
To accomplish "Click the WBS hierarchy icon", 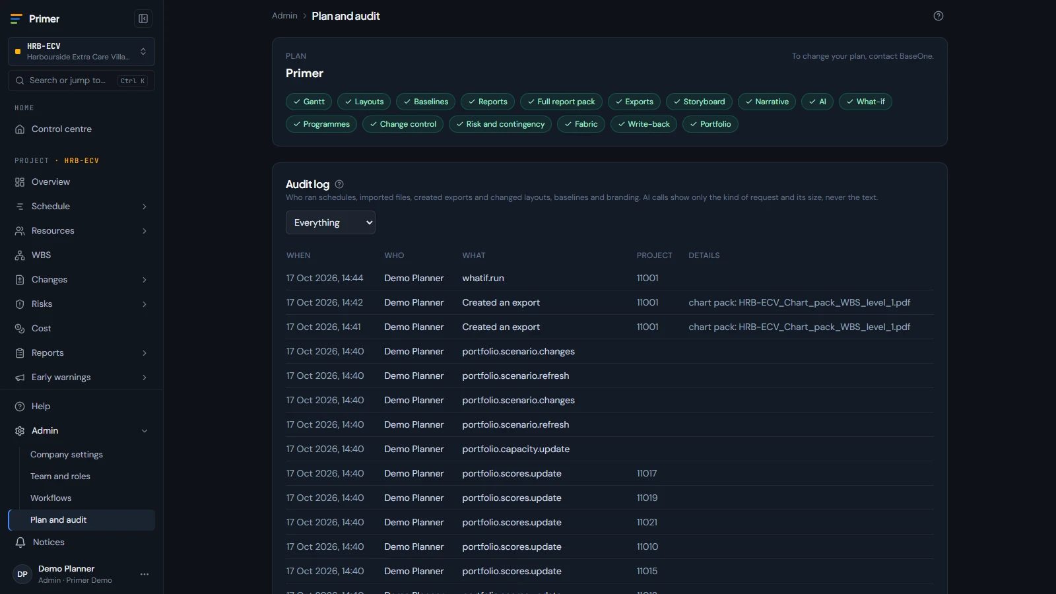I will [20, 255].
